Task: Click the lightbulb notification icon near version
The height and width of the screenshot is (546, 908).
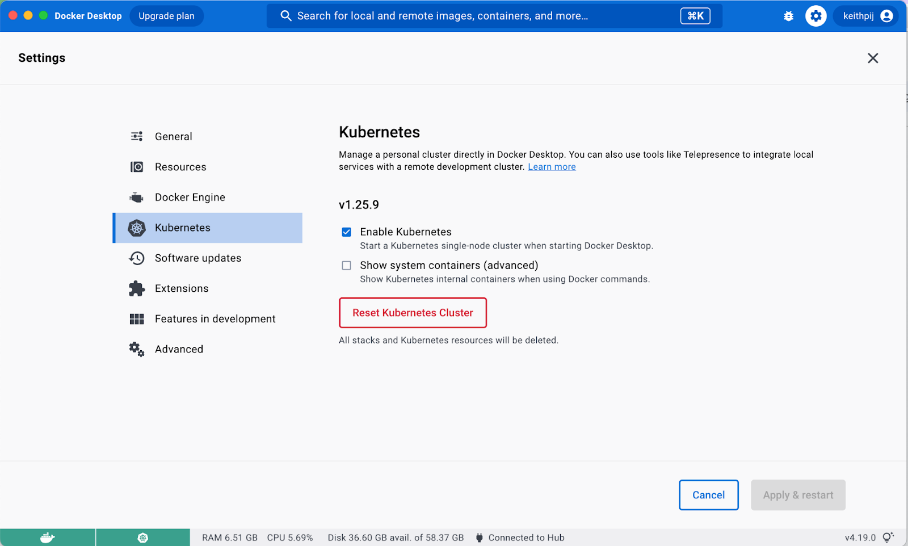Action: 888,537
